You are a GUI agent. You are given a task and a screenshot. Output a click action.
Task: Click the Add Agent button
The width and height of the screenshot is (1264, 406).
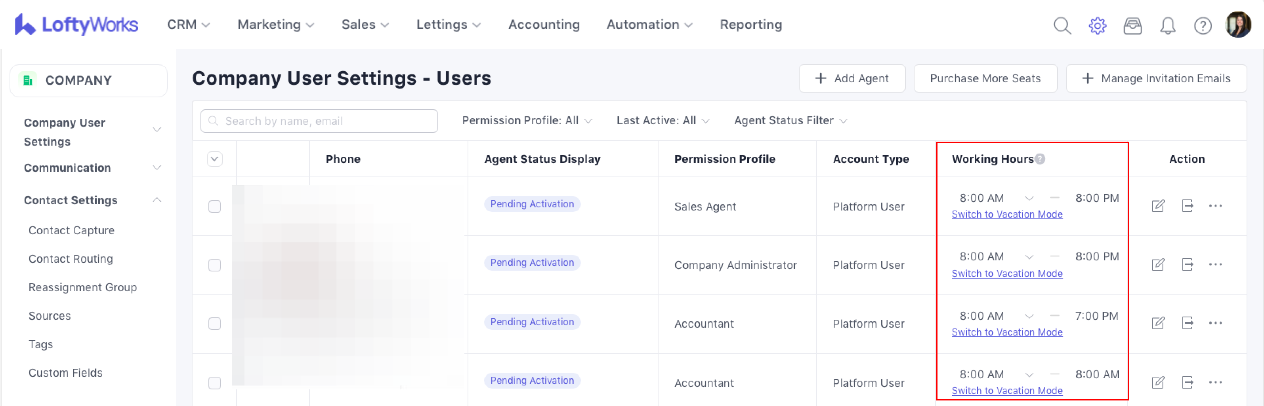pyautogui.click(x=852, y=78)
